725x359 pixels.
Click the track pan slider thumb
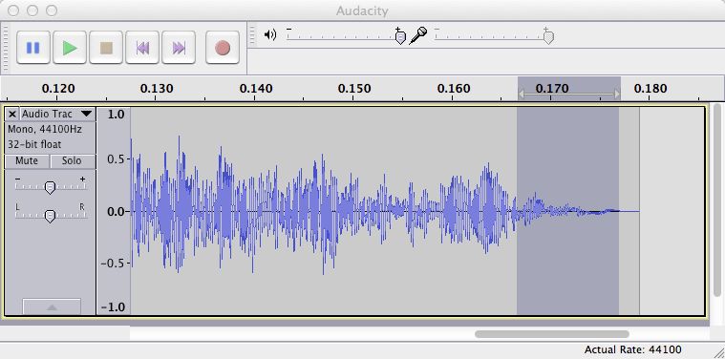point(50,216)
